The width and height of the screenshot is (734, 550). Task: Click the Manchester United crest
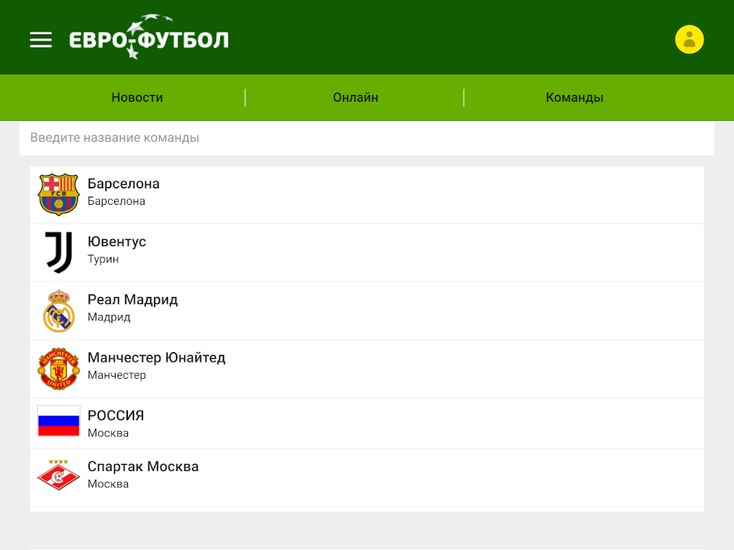[58, 368]
